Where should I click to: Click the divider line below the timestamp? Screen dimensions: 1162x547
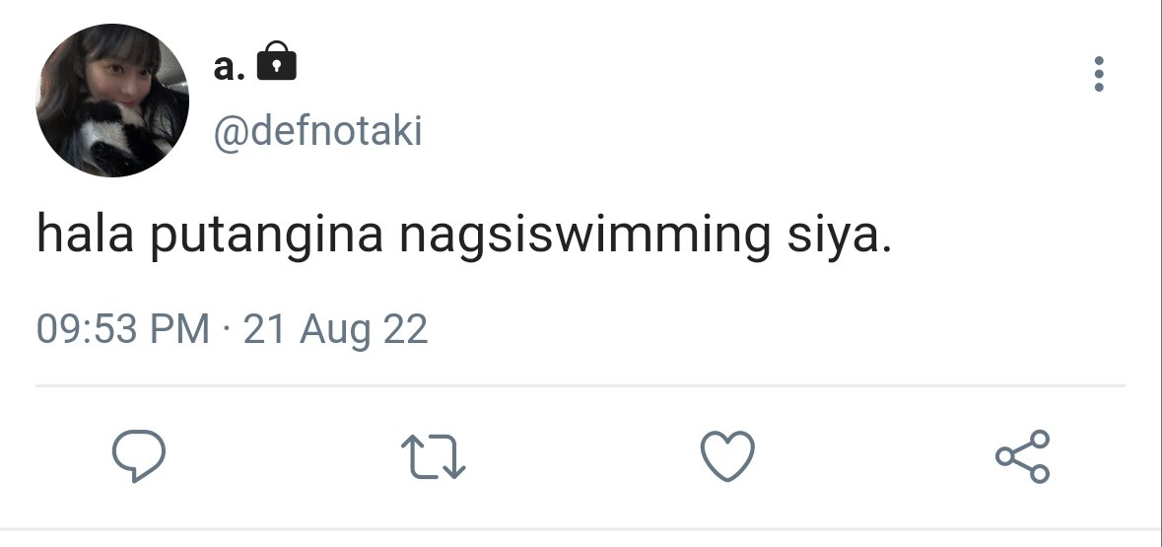(581, 385)
